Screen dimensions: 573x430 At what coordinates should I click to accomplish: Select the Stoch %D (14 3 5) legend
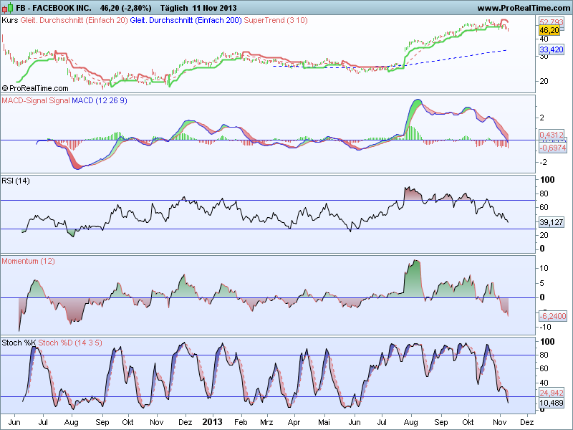(x=69, y=343)
